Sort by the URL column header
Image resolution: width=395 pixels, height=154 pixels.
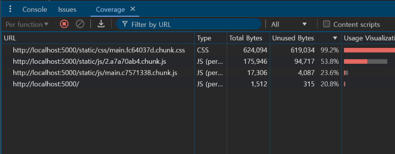[x=98, y=38]
